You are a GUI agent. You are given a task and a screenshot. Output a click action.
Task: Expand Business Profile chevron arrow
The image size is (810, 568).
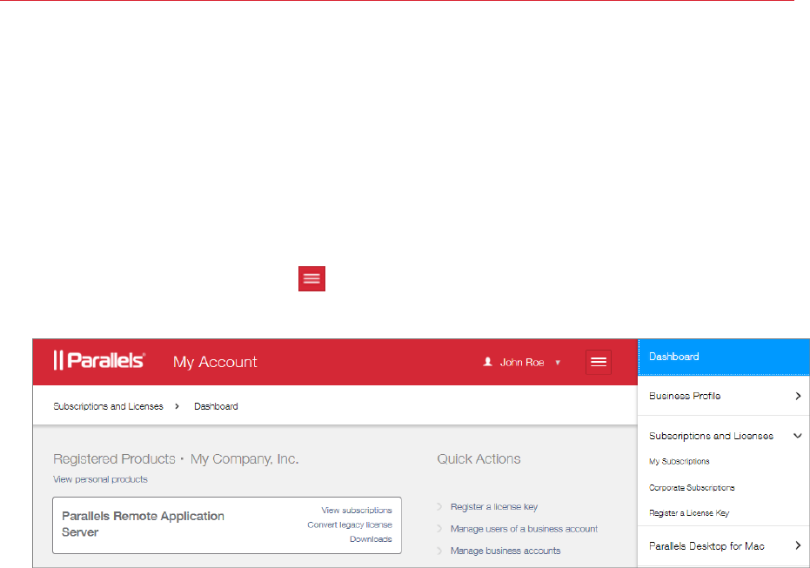tap(798, 396)
